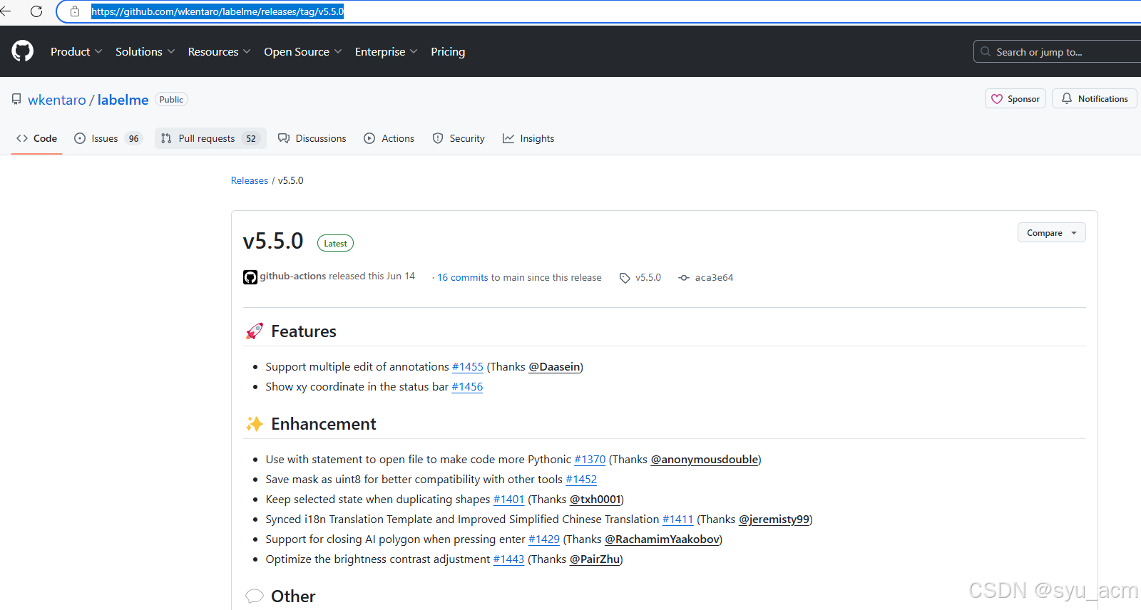The height and width of the screenshot is (610, 1141).
Task: Open pull request #1443
Action: point(509,559)
